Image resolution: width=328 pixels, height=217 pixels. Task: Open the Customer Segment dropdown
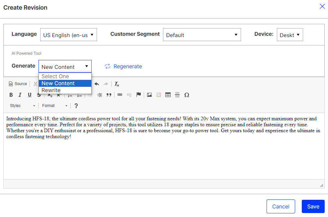(202, 35)
